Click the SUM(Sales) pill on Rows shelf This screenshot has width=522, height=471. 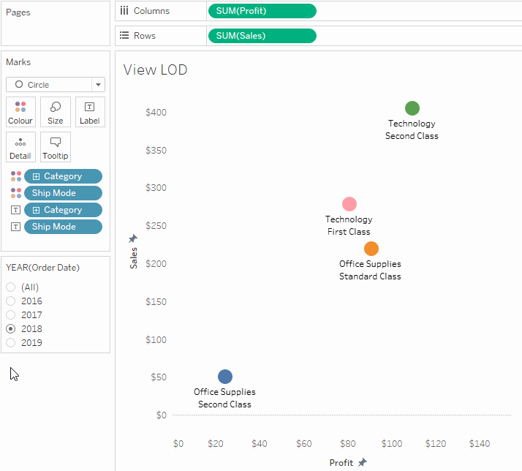tap(262, 36)
